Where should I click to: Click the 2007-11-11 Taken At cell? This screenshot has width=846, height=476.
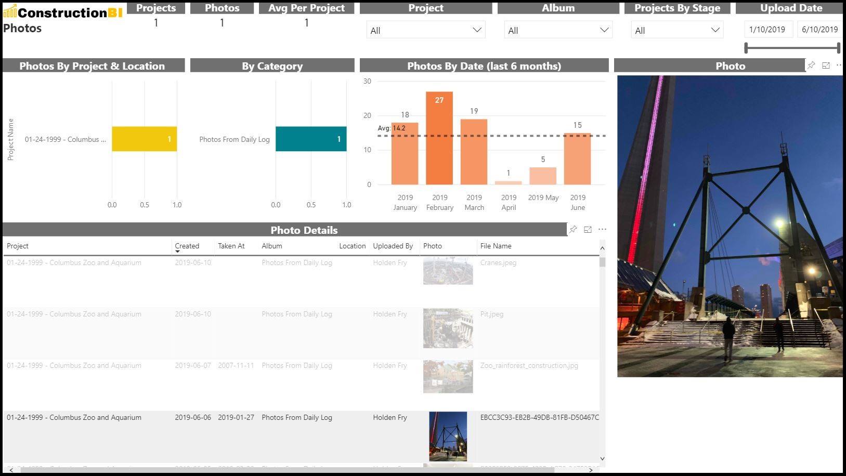[x=236, y=365]
